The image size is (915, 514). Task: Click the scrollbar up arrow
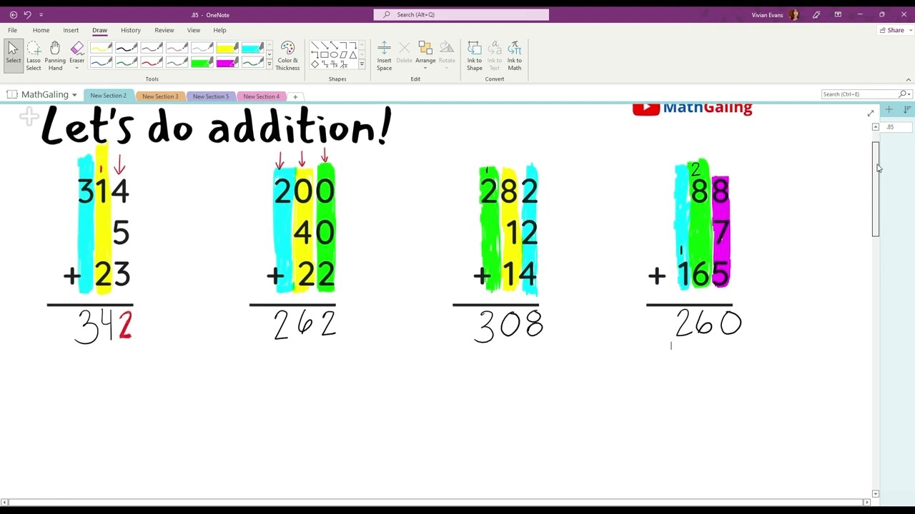pos(876,127)
